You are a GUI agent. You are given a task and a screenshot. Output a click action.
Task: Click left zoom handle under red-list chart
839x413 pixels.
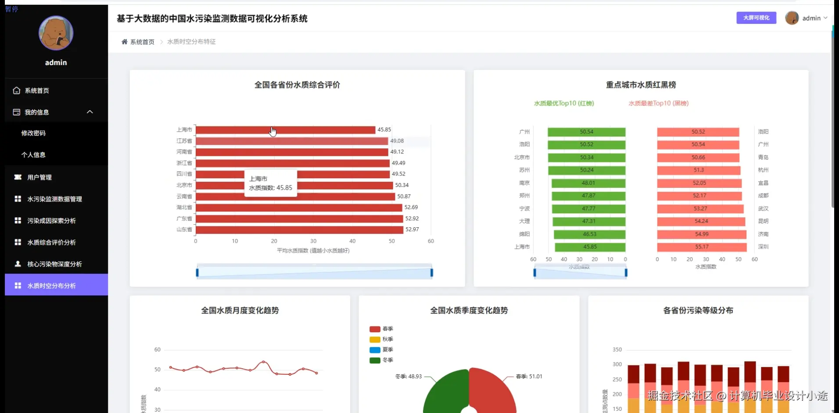tap(534, 273)
